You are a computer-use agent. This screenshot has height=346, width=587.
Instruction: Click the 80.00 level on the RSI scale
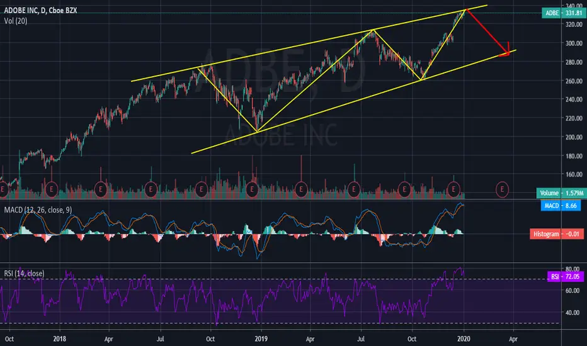(x=573, y=269)
